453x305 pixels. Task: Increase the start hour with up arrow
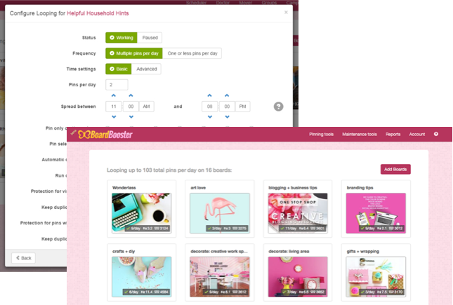(x=114, y=95)
